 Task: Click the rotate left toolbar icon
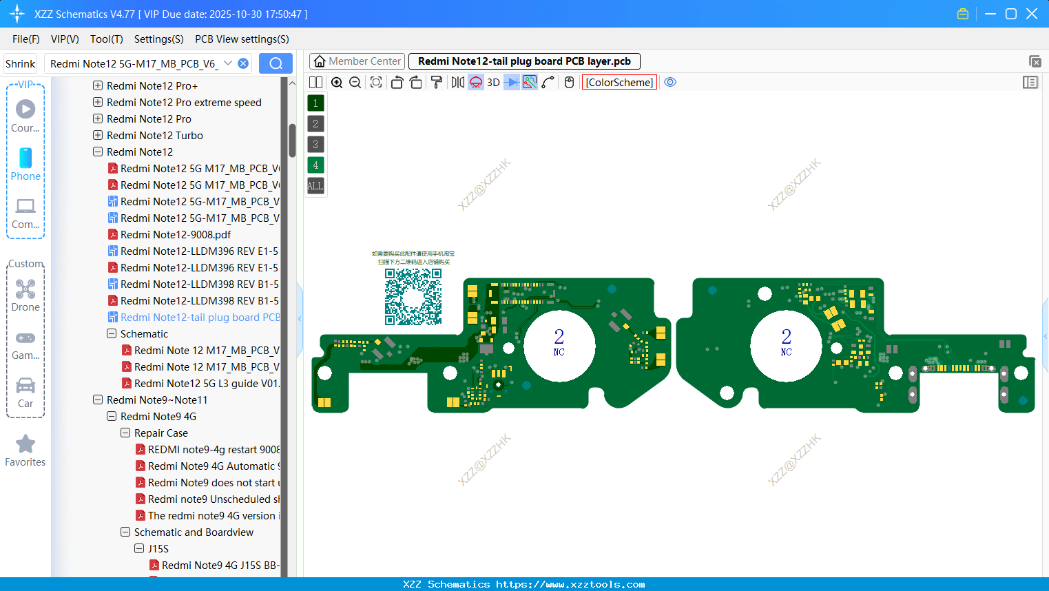(x=397, y=82)
